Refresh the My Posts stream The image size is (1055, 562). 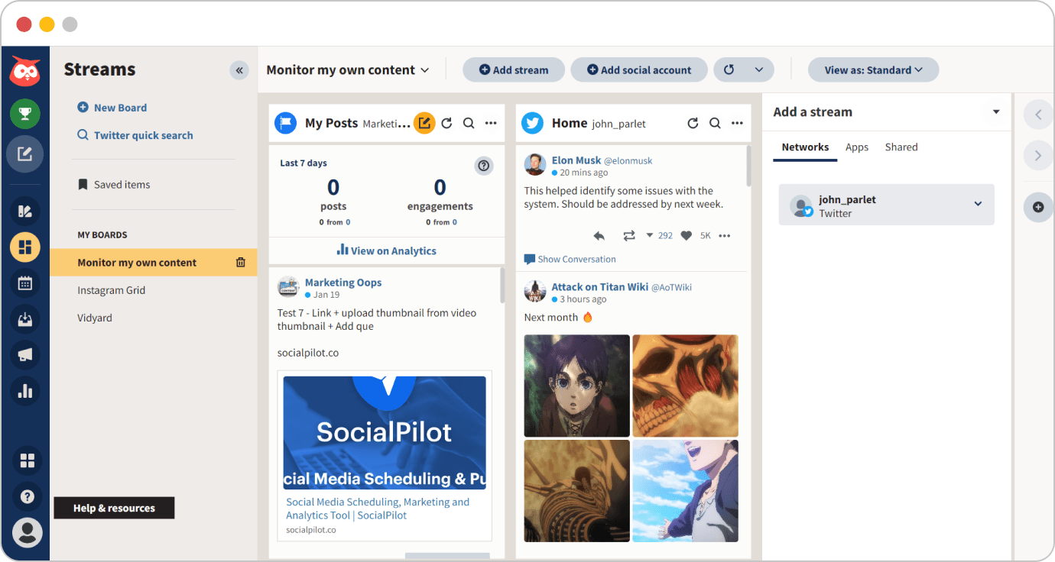447,123
